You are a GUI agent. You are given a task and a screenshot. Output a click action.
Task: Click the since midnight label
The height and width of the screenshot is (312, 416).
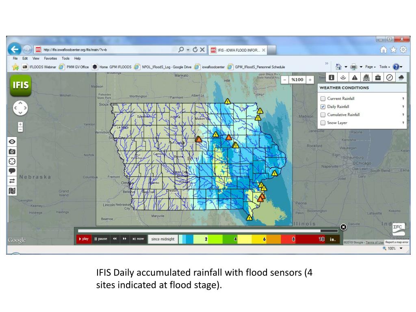[163, 239]
